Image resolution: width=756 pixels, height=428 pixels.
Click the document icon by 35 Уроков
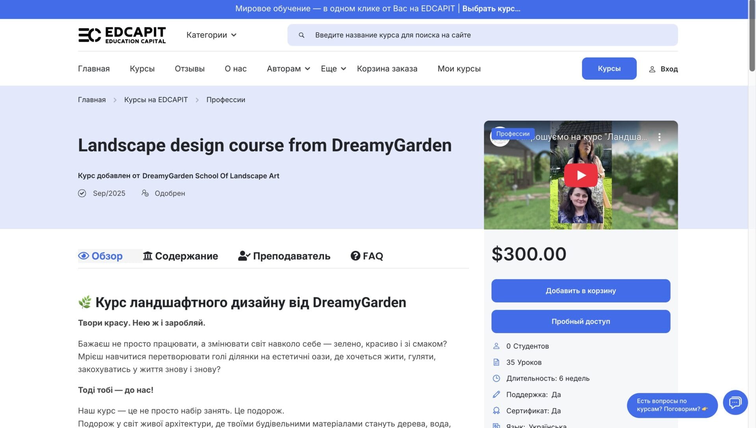tap(496, 362)
